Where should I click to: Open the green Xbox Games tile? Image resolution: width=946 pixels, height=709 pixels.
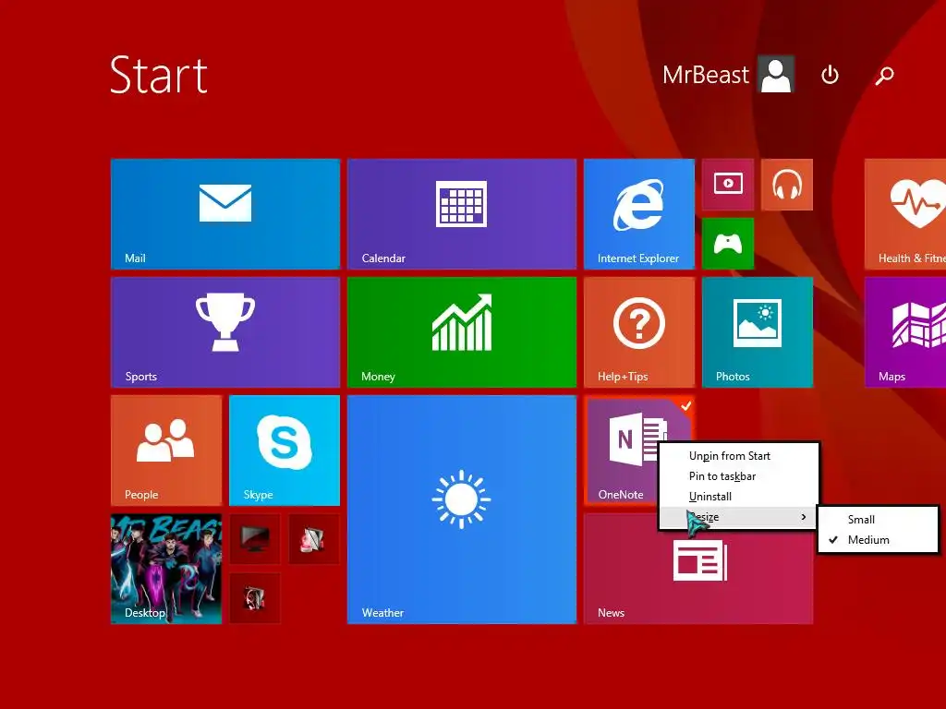pos(728,244)
